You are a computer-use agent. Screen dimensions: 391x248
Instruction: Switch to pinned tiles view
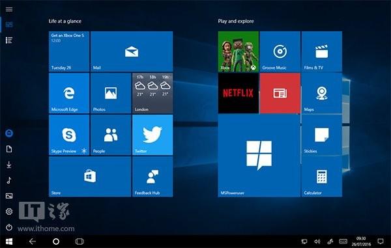click(x=9, y=24)
